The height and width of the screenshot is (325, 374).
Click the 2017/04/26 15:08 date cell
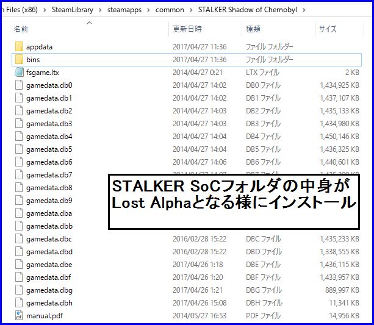200,303
